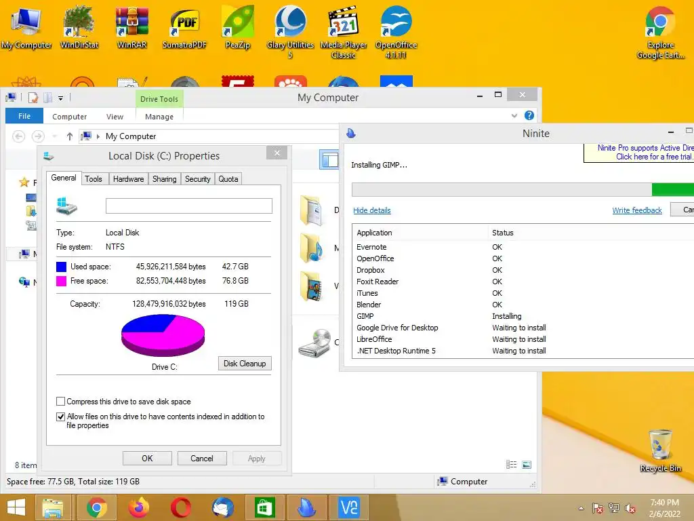694x521 pixels.
Task: Switch to the Hardware tab
Action: coord(128,179)
